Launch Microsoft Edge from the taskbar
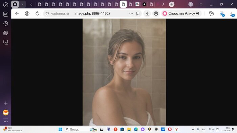This screenshot has height=133, width=237. click(x=136, y=129)
